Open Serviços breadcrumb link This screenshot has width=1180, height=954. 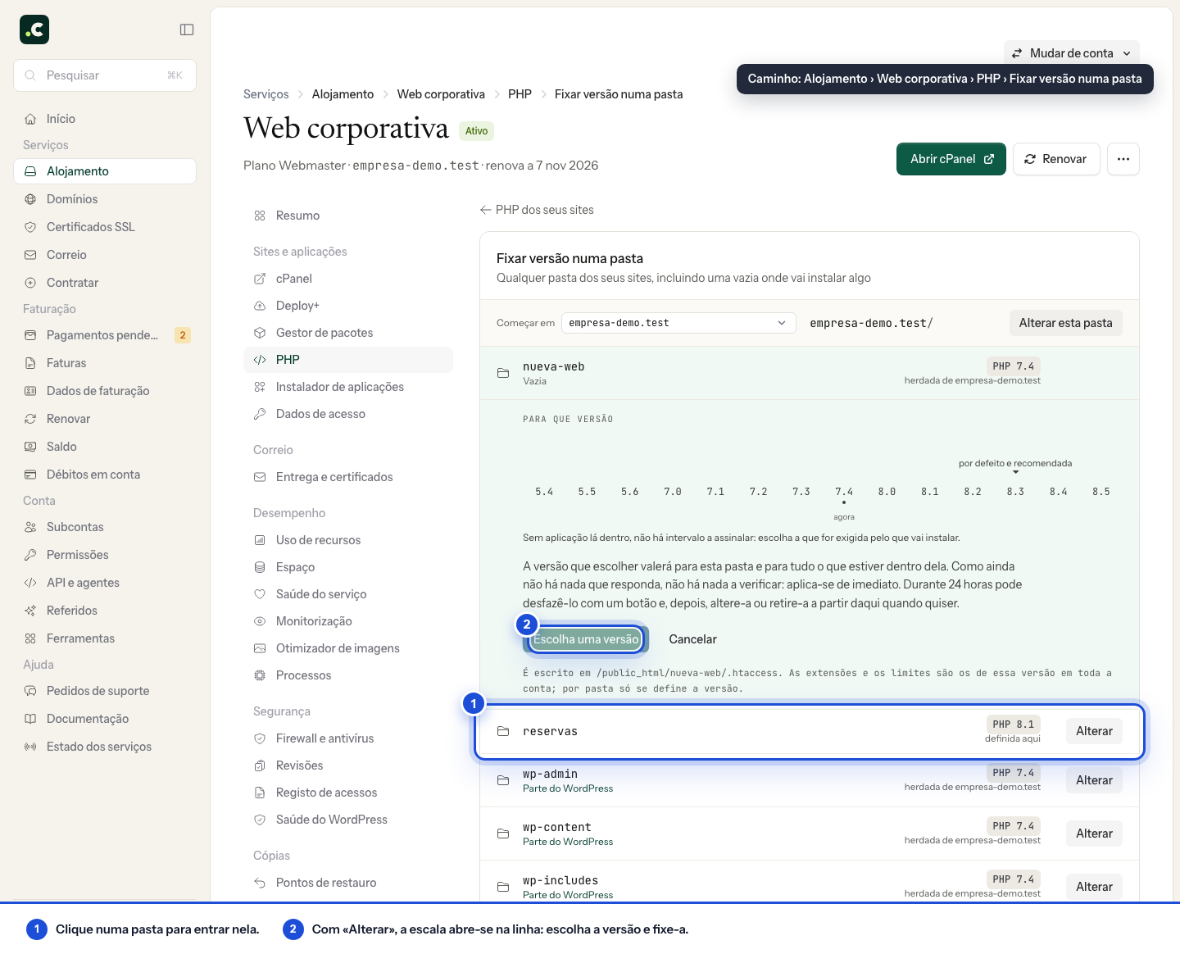(266, 94)
